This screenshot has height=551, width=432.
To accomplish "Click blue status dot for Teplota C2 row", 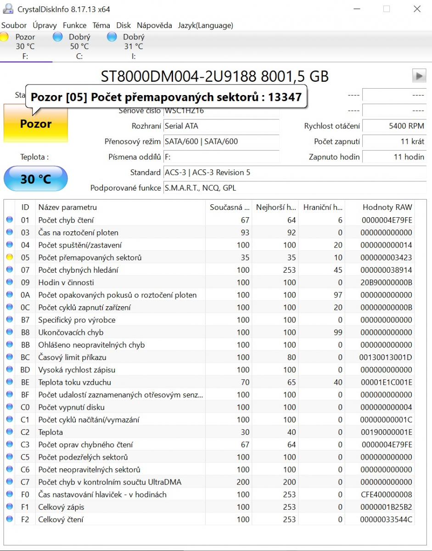I will tap(10, 432).
